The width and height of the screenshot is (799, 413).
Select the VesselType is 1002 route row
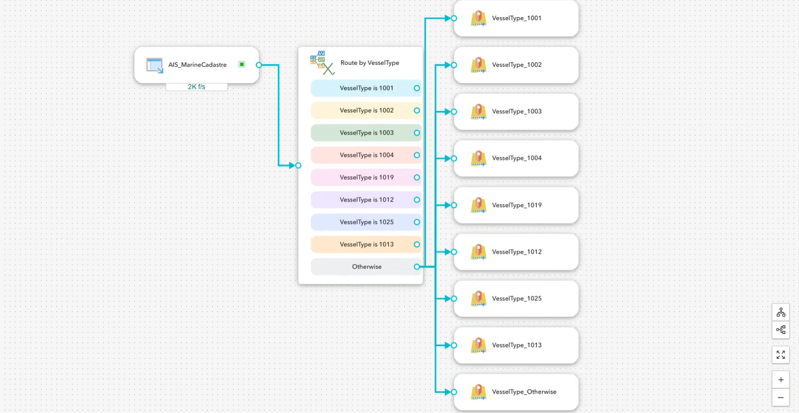[x=366, y=110]
